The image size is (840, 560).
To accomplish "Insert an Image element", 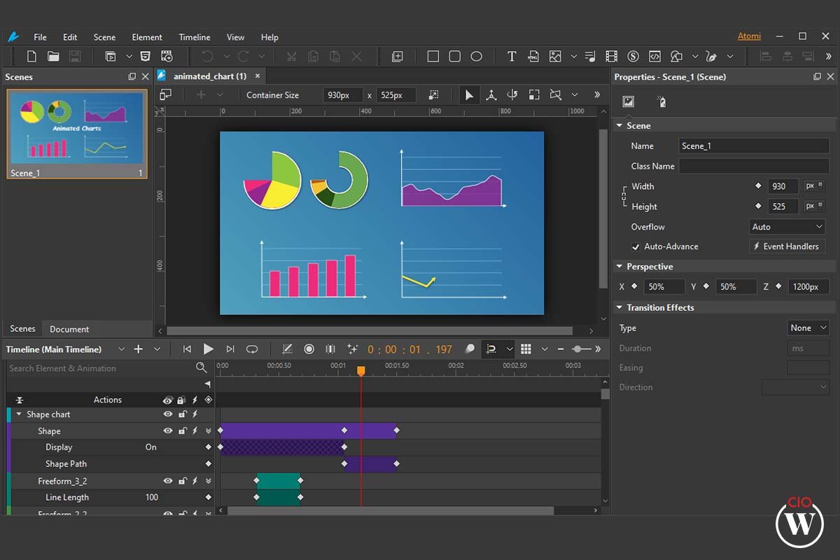I will (x=555, y=57).
